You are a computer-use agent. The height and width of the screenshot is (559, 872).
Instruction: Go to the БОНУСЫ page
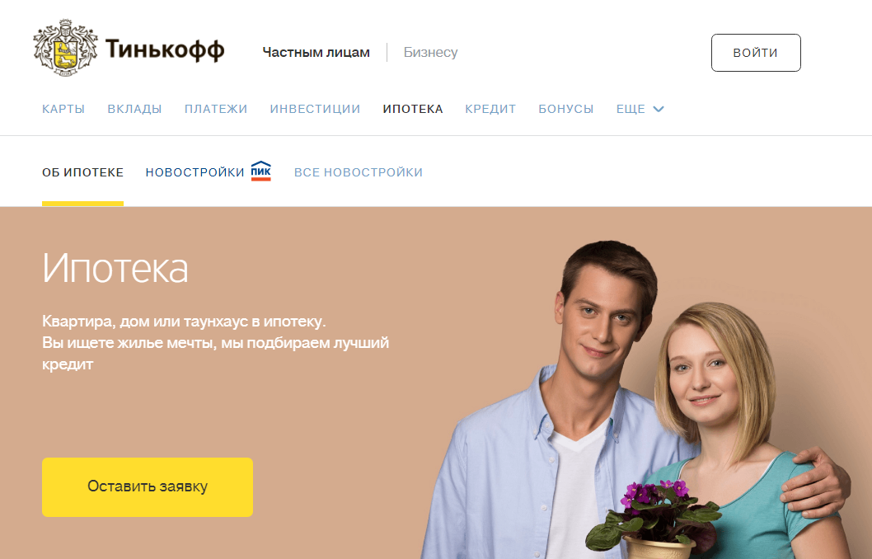[566, 109]
